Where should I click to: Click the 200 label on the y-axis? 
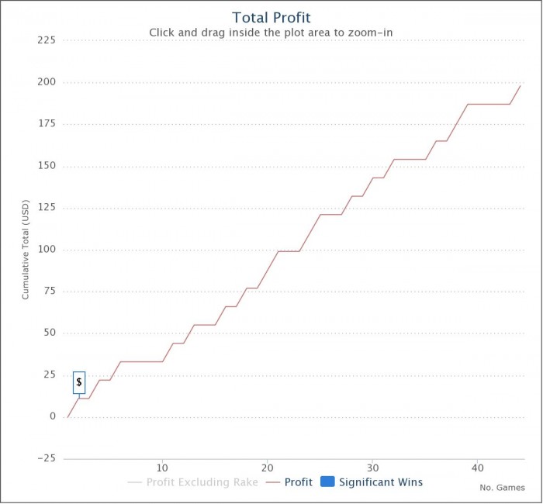47,82
